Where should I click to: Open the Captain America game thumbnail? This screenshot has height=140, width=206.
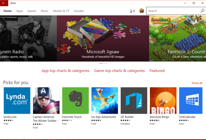(46, 101)
